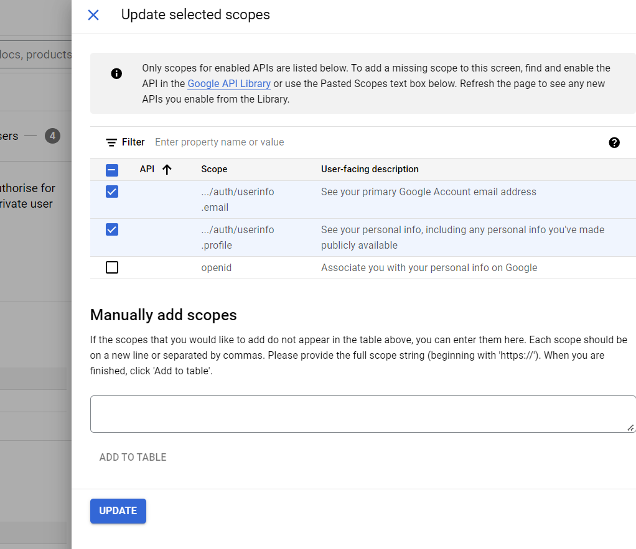
Task: Click the Manually add scopes heading
Action: 163,315
